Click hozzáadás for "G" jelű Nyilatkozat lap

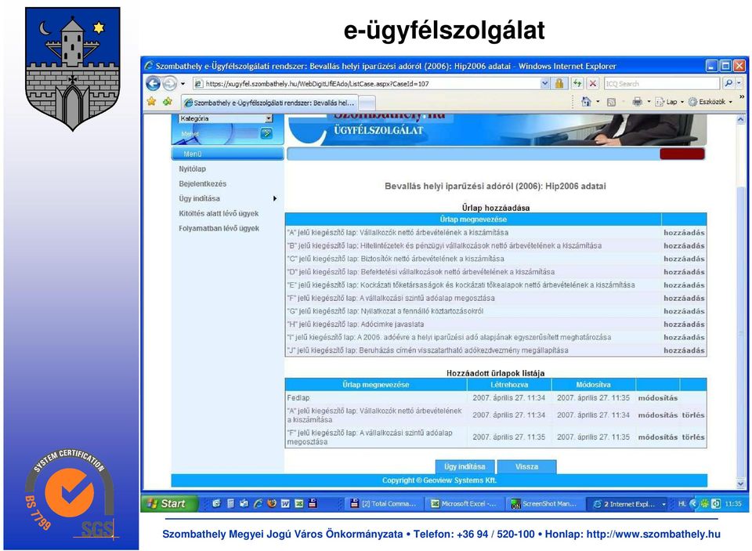[x=684, y=311]
